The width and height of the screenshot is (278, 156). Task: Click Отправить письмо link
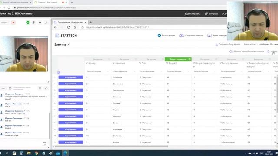coord(191,36)
